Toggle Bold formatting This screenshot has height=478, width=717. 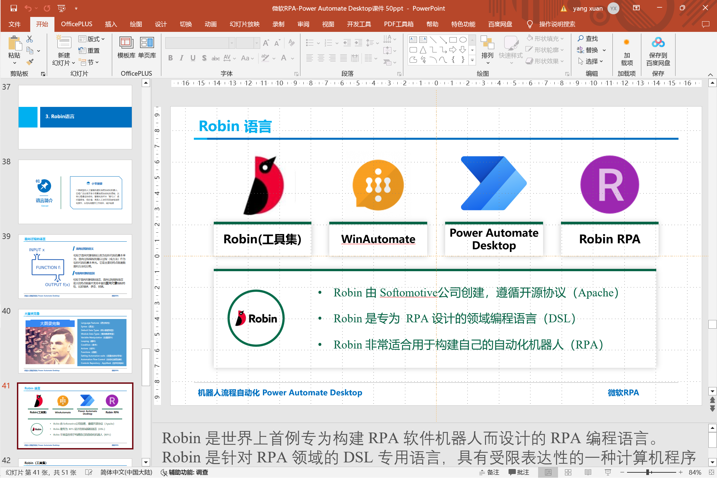[171, 58]
